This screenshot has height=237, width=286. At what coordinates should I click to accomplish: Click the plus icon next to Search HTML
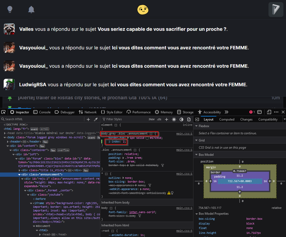[x=88, y=119]
